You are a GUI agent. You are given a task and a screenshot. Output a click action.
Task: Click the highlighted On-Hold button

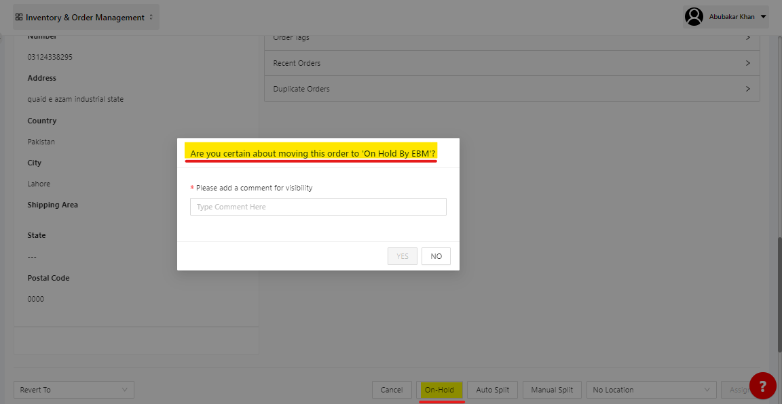coord(439,390)
